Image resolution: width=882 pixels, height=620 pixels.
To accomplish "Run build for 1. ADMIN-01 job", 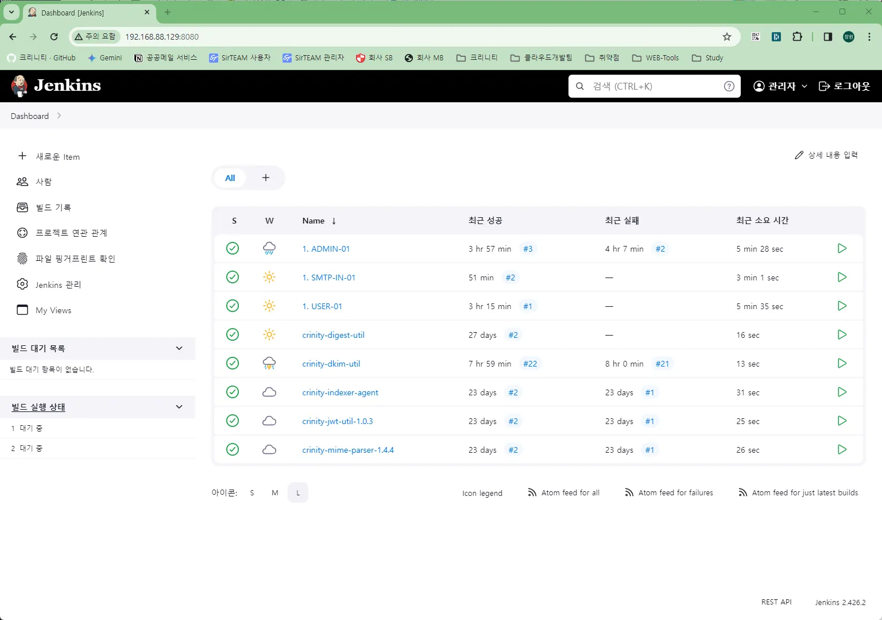I will (842, 248).
